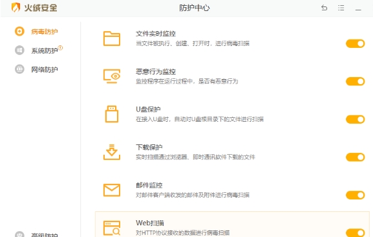Image resolution: width=373 pixels, height=237 pixels.
Task: Click description 在接入U盘时，自动对U盘根目录下的文件进行扫描
Action: tap(200, 119)
